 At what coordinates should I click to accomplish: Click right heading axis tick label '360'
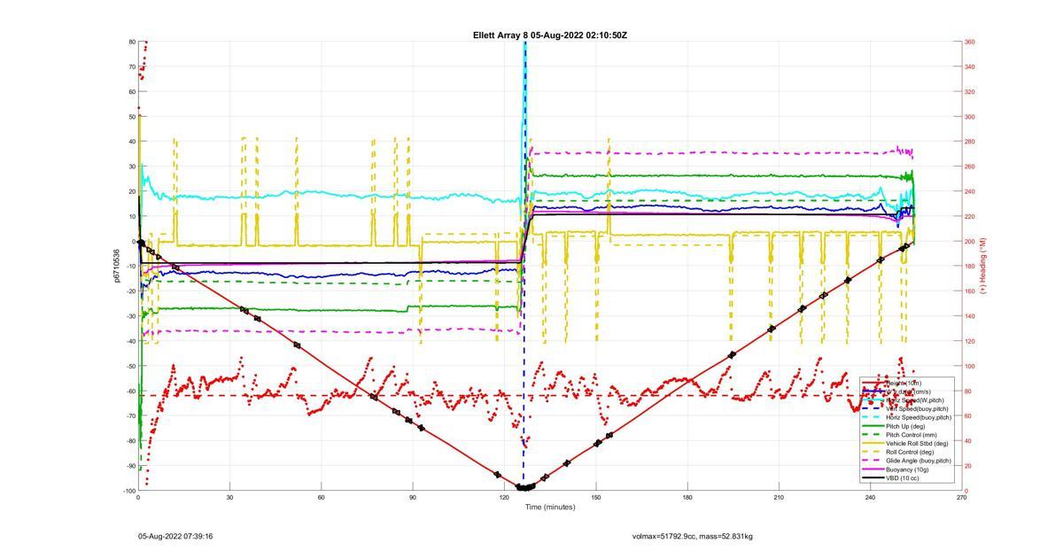coord(970,42)
